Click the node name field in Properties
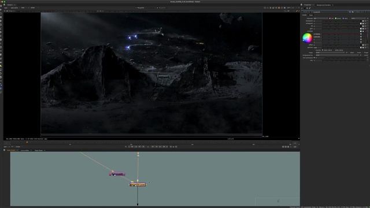 (330, 12)
